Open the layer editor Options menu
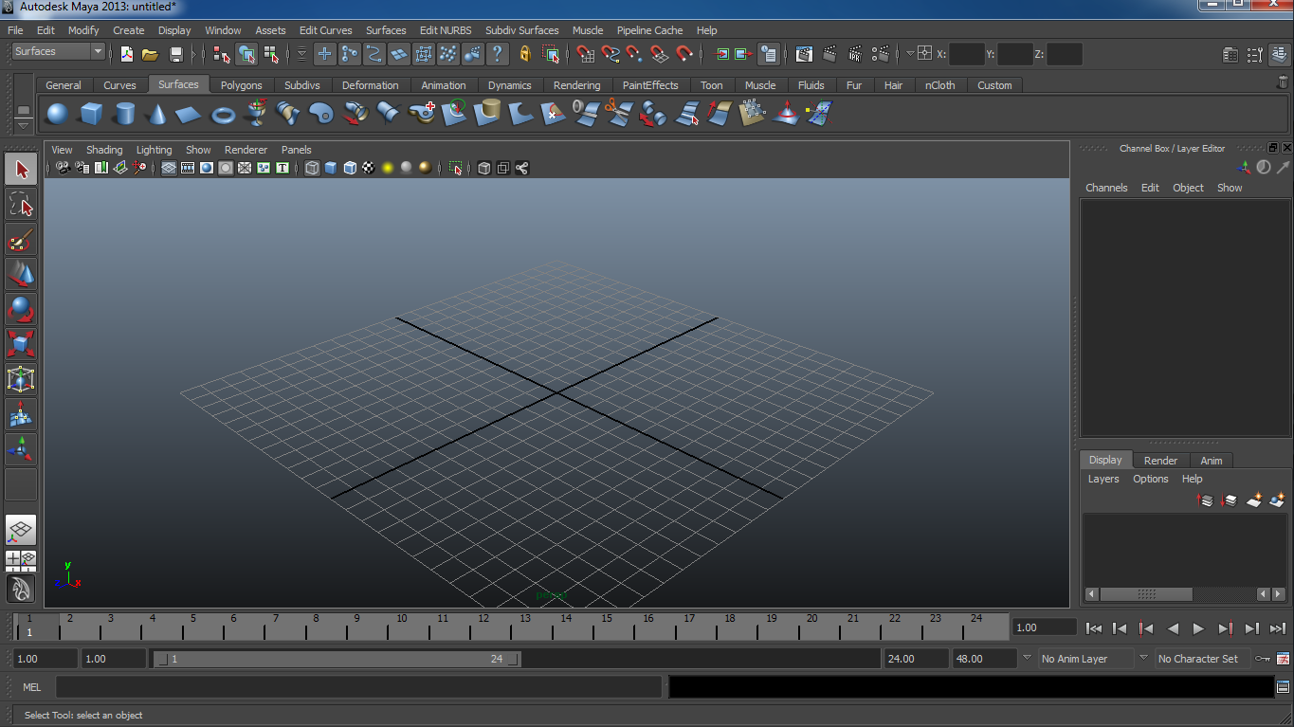 click(x=1150, y=479)
